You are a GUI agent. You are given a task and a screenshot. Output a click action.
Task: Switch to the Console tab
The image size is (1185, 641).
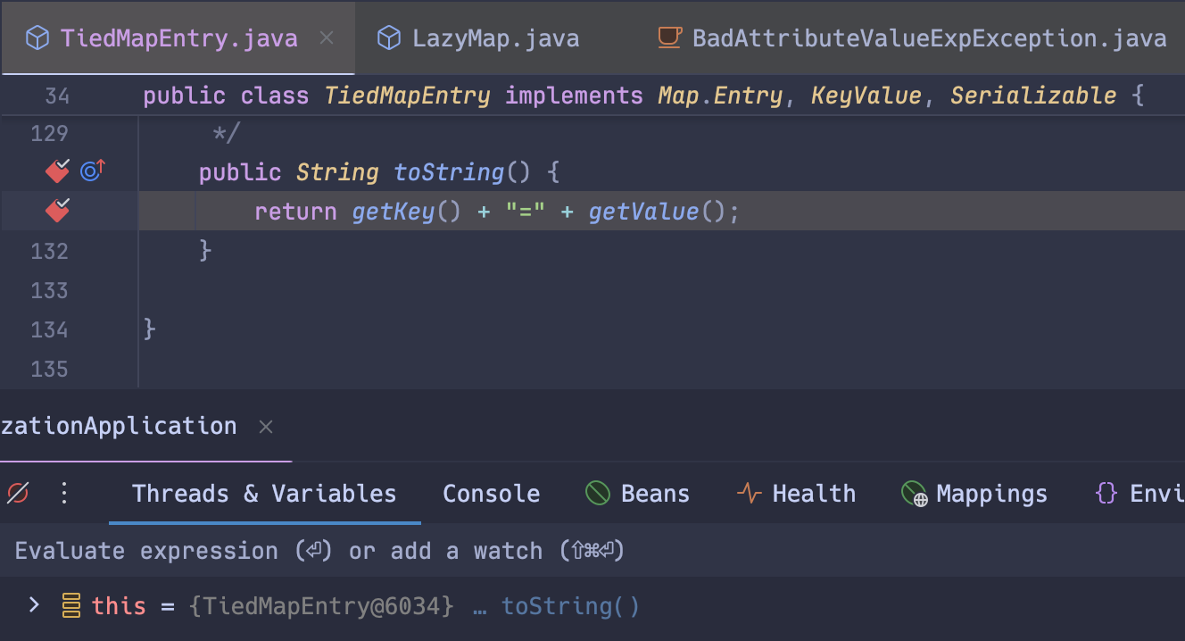click(x=491, y=493)
